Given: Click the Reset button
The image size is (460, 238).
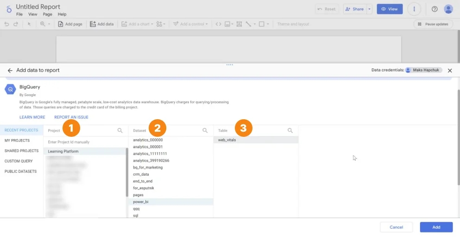Looking at the screenshot, I should tap(327, 9).
